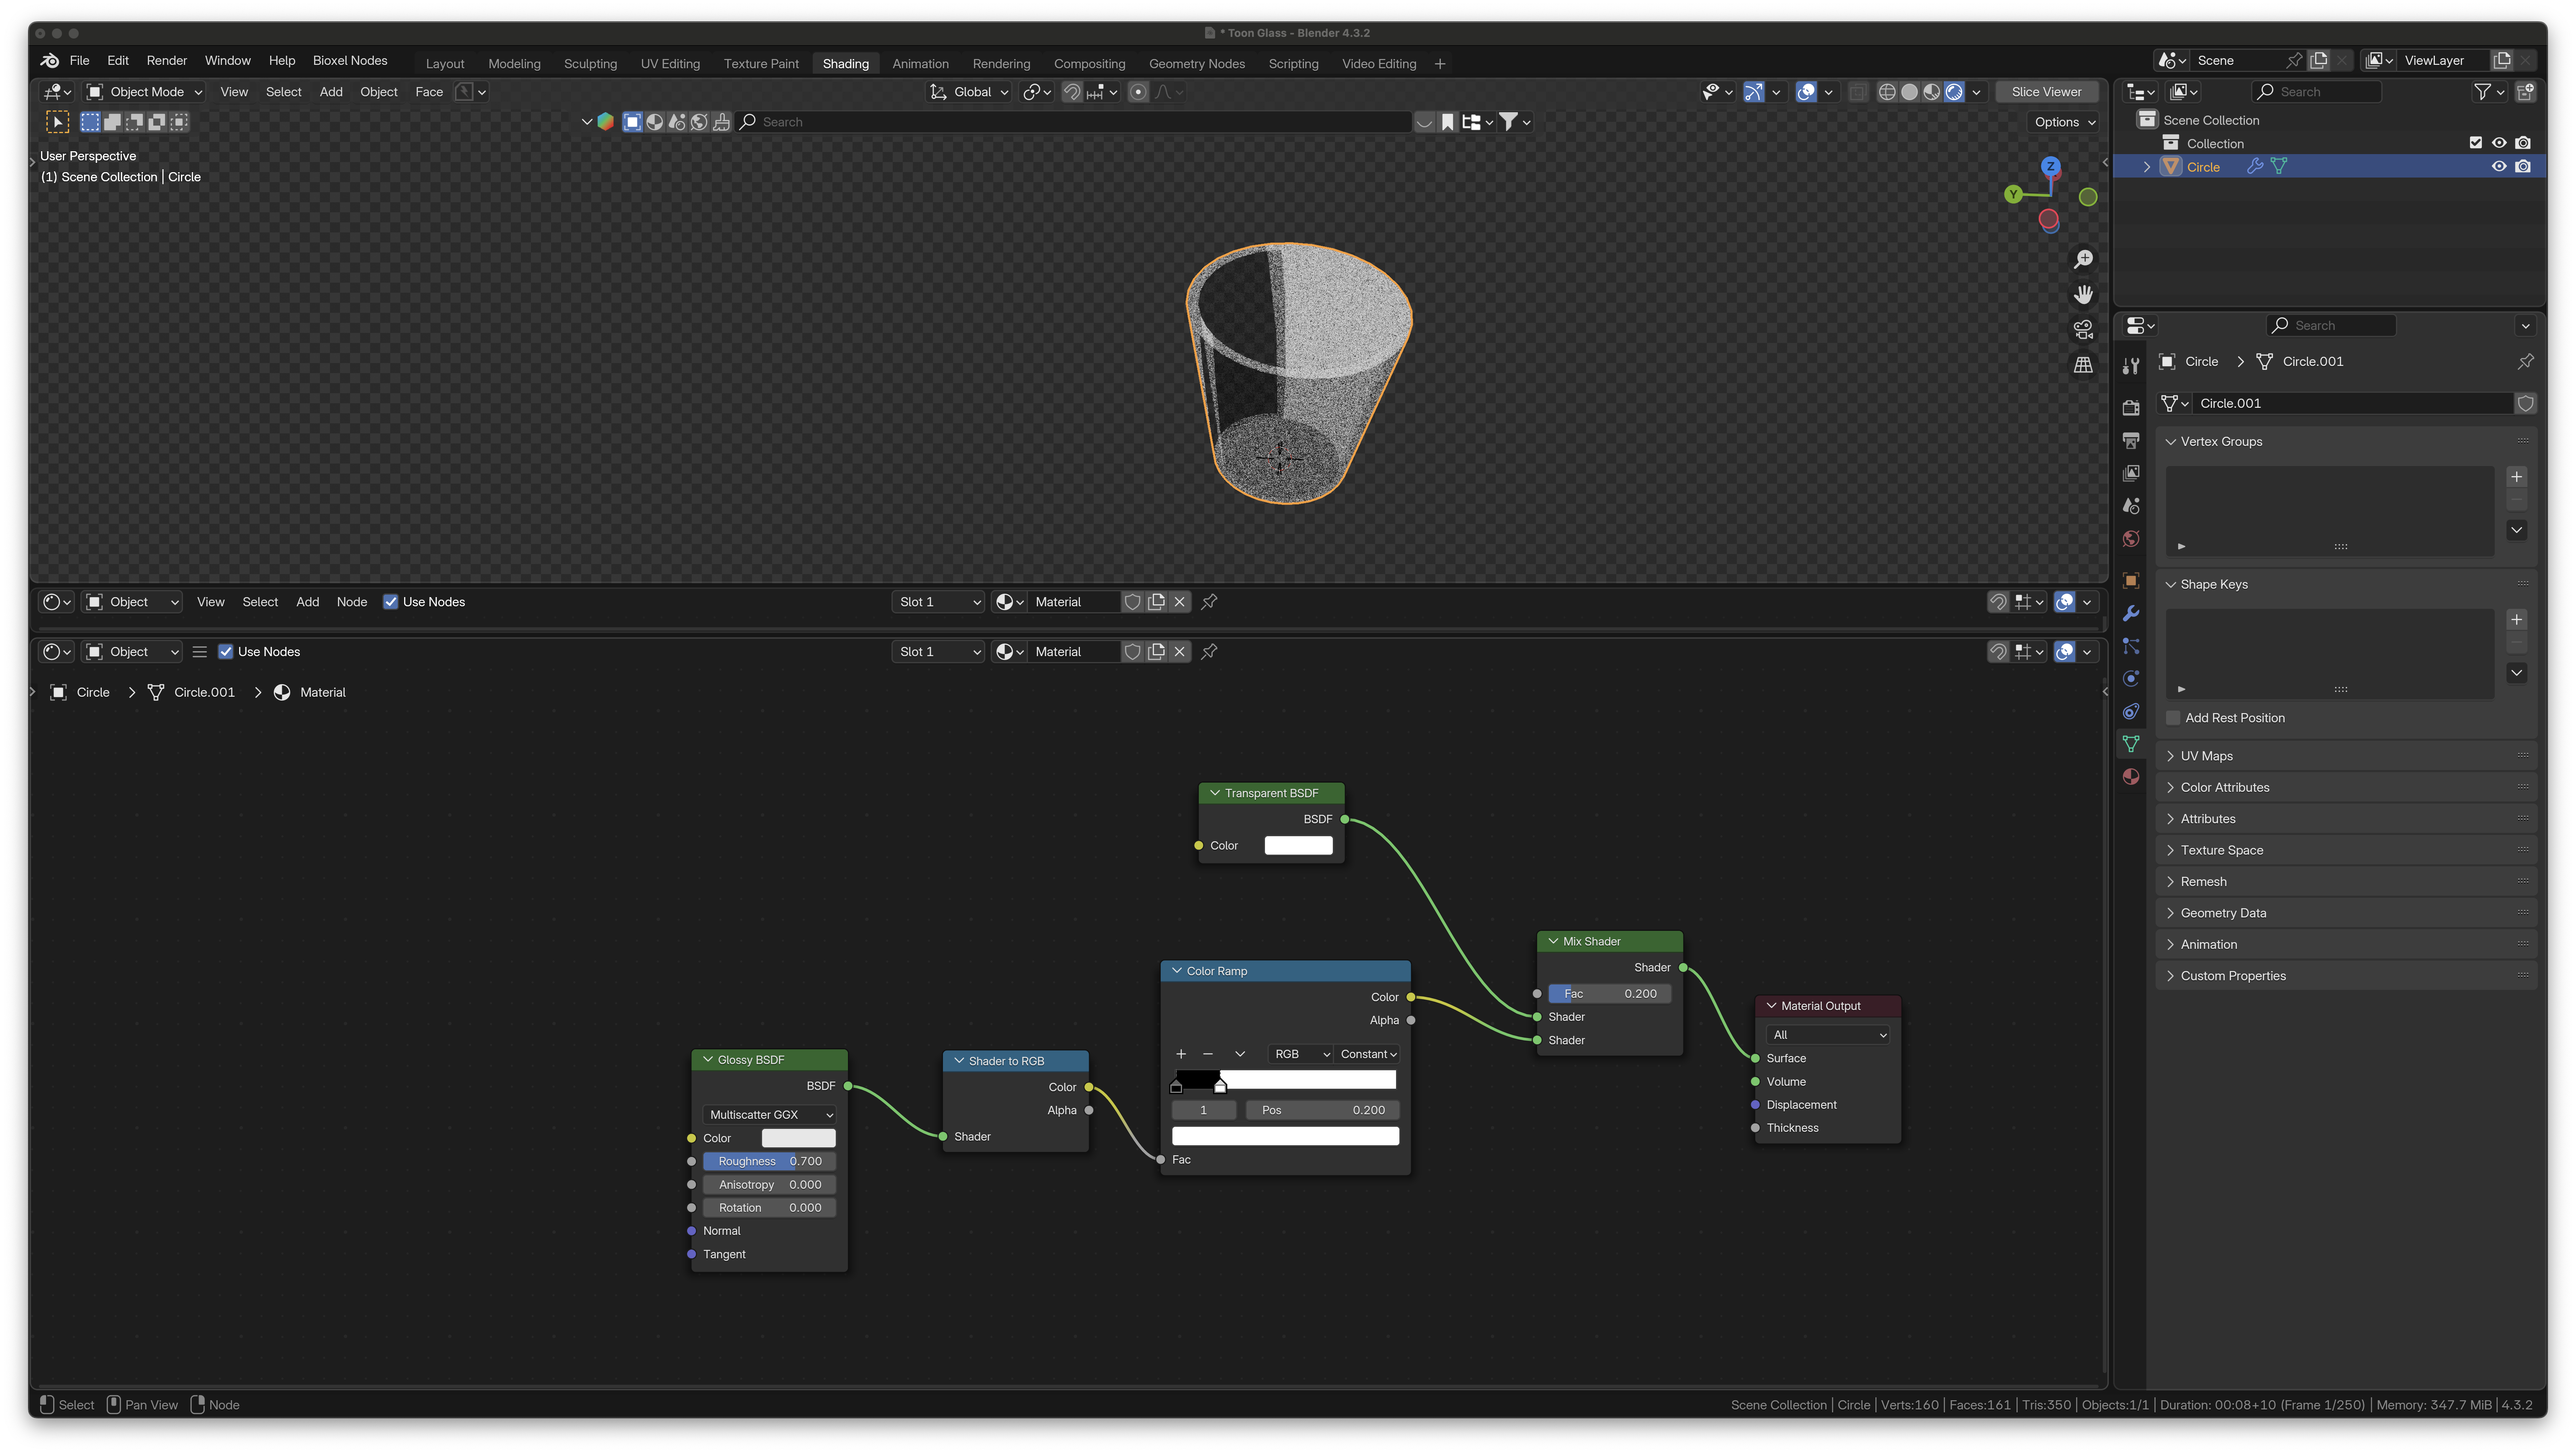This screenshot has height=1453, width=2576.
Task: Open the Scene properties tab
Action: (2131, 506)
